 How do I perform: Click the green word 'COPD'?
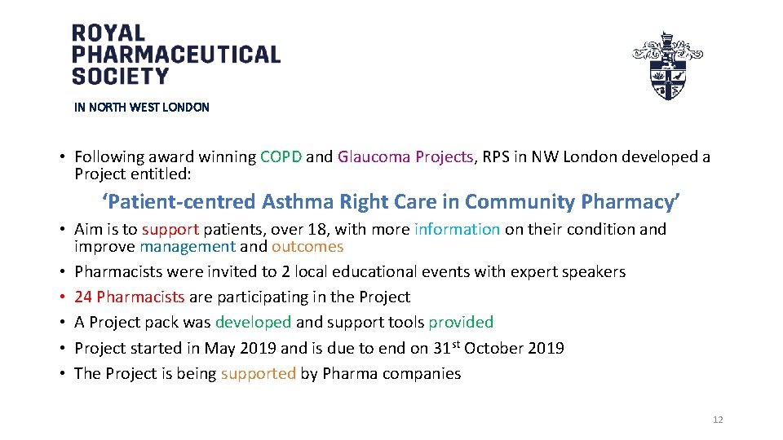point(281,156)
